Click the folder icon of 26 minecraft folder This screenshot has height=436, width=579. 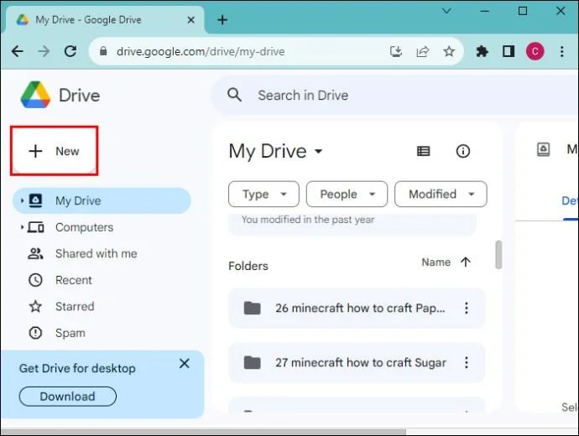253,308
